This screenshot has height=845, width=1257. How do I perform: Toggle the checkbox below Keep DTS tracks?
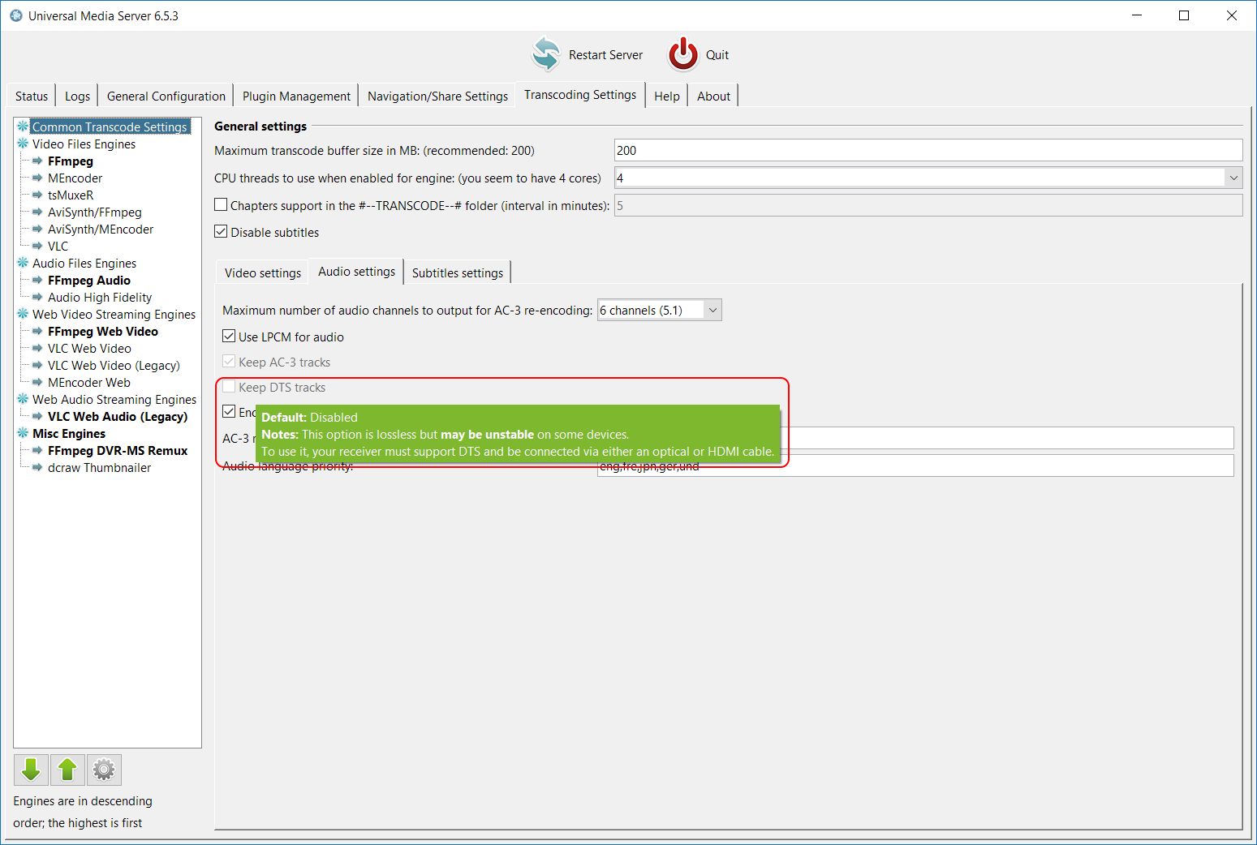tap(229, 412)
